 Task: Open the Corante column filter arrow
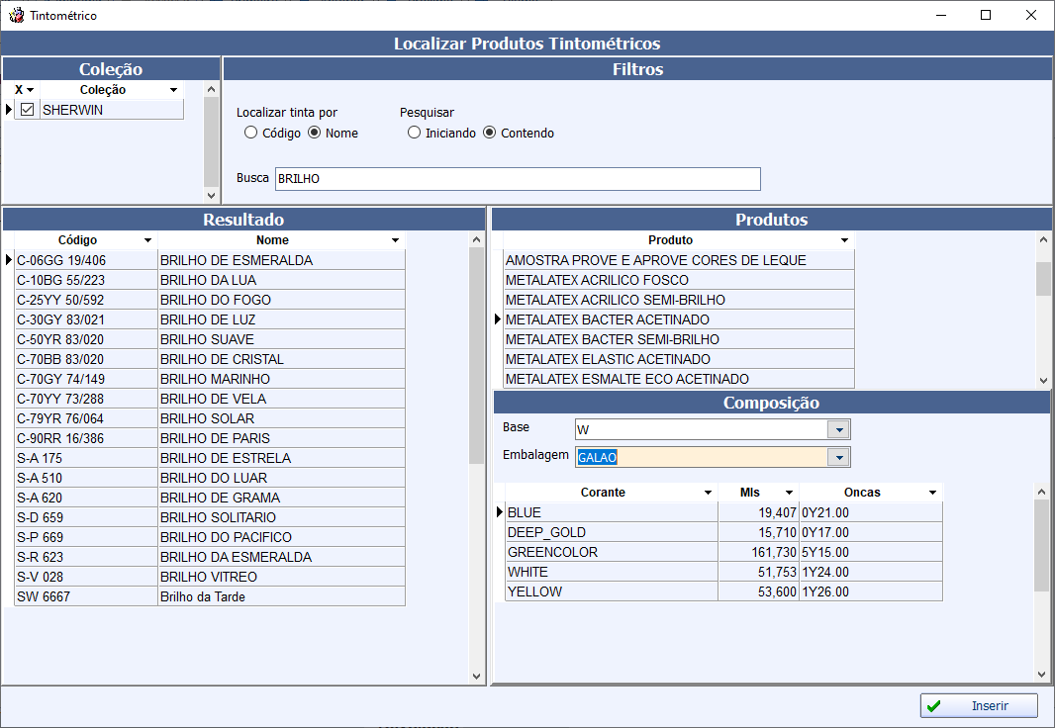(x=708, y=493)
